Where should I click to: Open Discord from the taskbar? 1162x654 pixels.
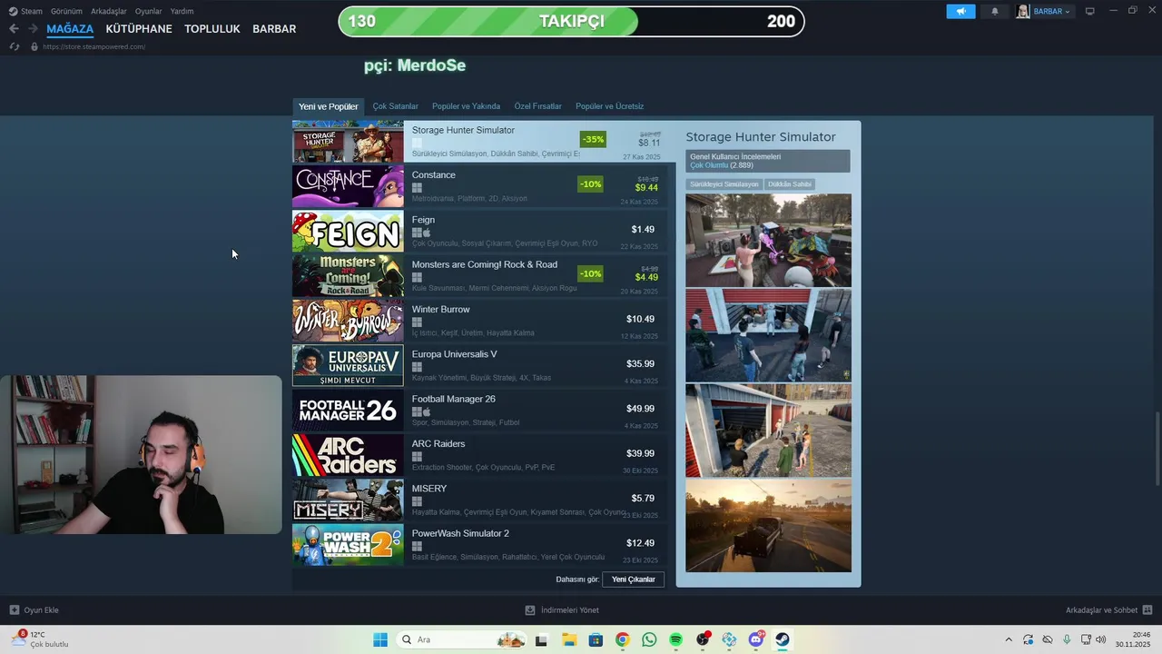click(x=756, y=639)
